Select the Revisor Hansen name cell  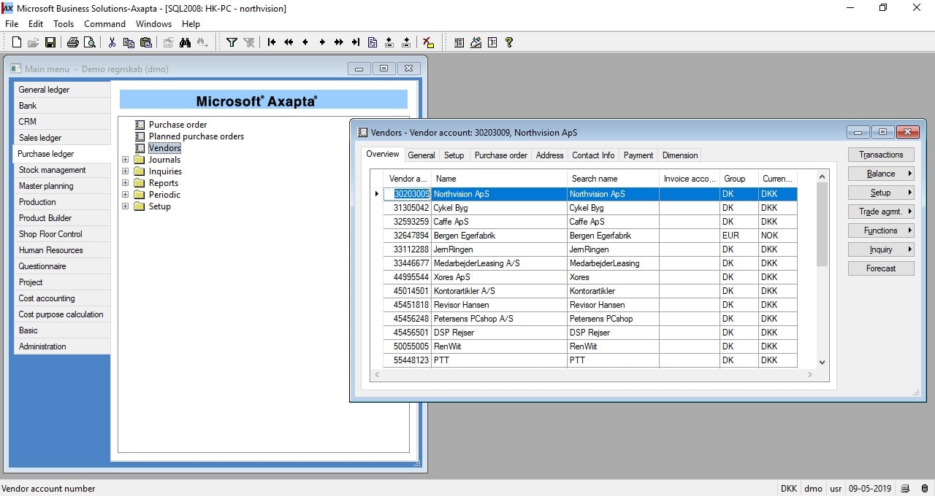pos(499,305)
